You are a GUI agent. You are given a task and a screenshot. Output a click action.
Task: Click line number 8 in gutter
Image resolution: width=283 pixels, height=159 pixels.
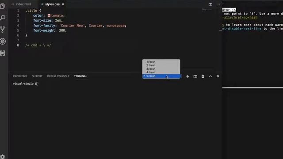(18, 45)
